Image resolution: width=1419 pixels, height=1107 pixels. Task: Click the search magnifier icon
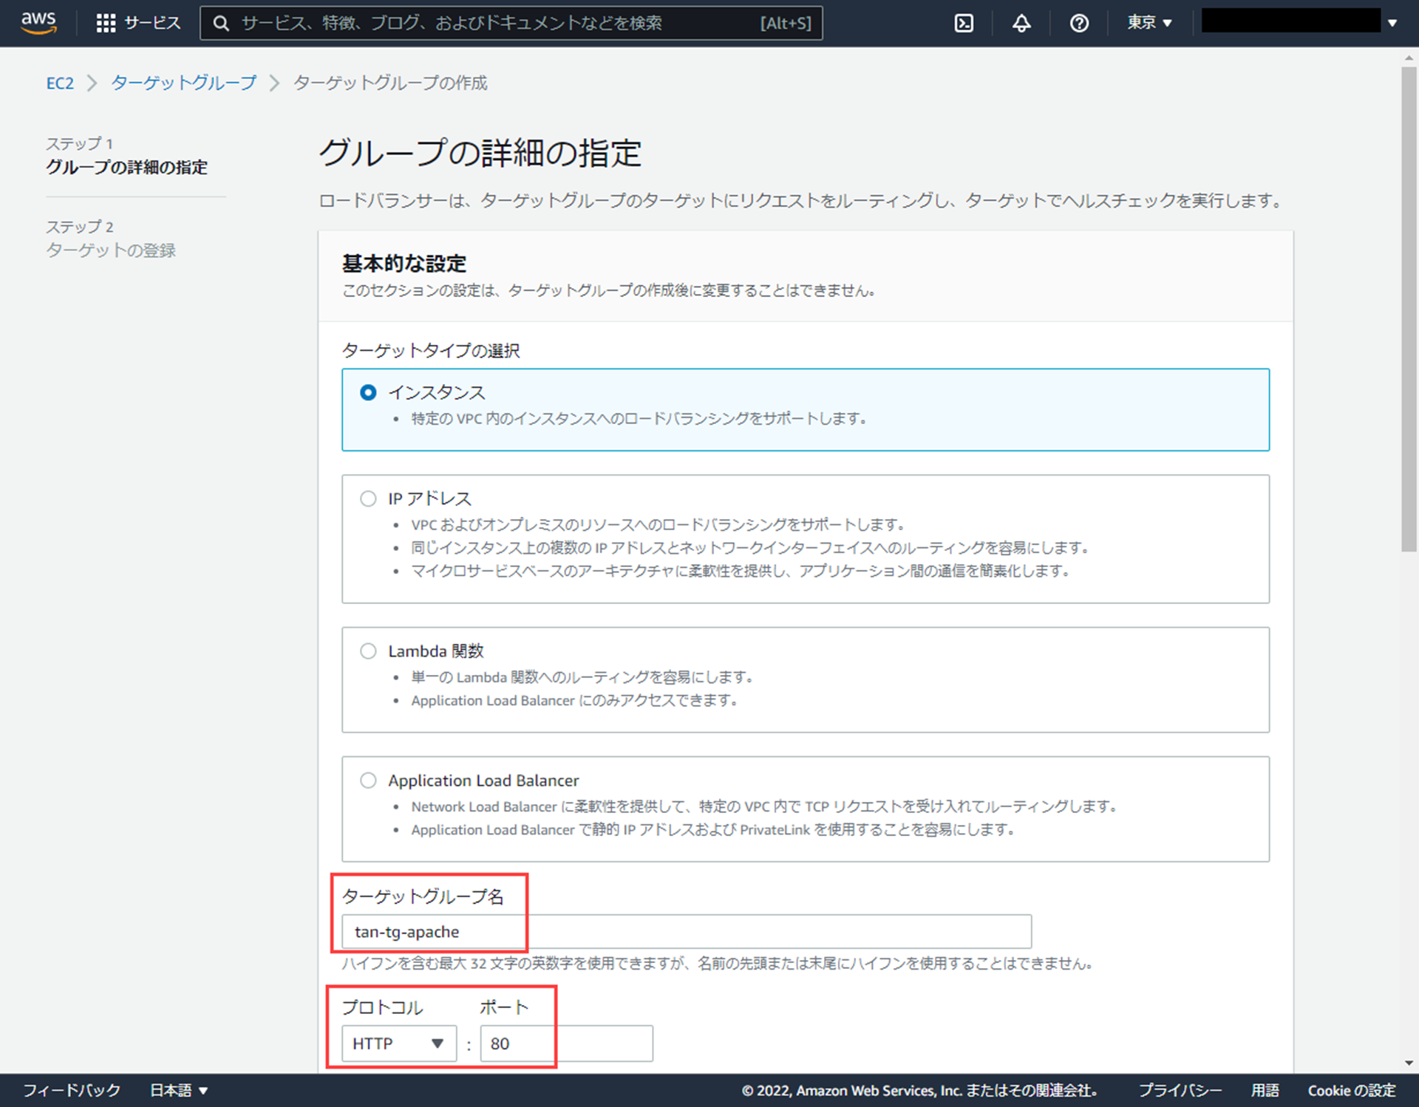click(221, 24)
